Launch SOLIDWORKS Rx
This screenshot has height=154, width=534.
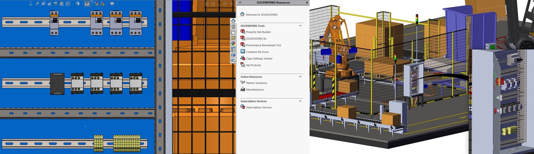[253, 39]
